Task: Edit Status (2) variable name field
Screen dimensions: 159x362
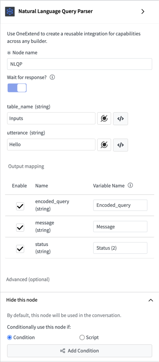Action: pyautogui.click(x=120, y=248)
